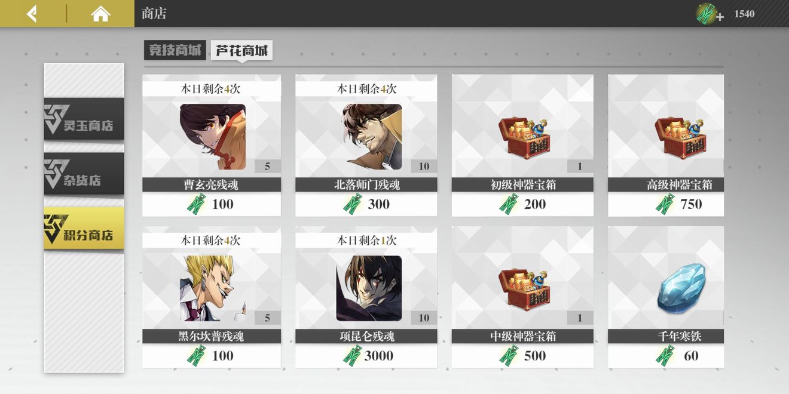Open the 杂货店 sidebar shop
The width and height of the screenshot is (789, 394).
pyautogui.click(x=84, y=173)
